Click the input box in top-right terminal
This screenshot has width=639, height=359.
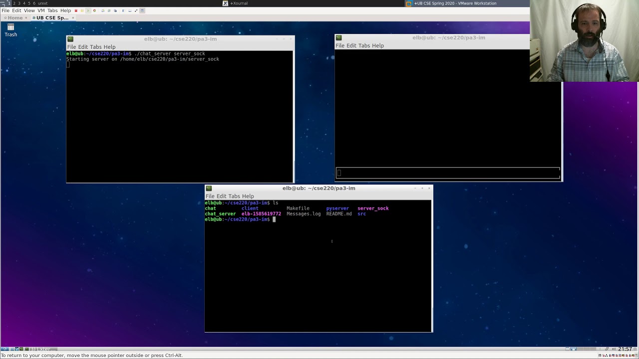coord(448,173)
